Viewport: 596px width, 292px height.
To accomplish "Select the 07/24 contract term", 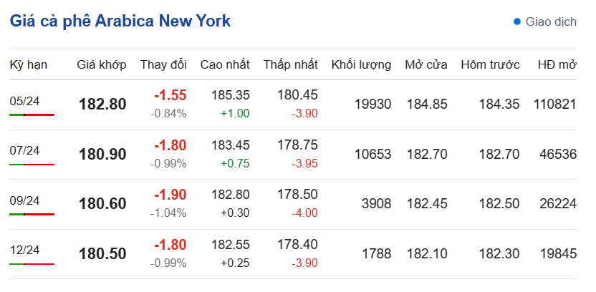I will click(24, 150).
